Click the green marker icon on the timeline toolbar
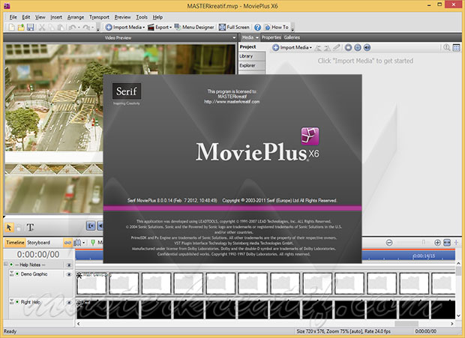Image resolution: width=465 pixels, height=338 pixels. [93, 243]
